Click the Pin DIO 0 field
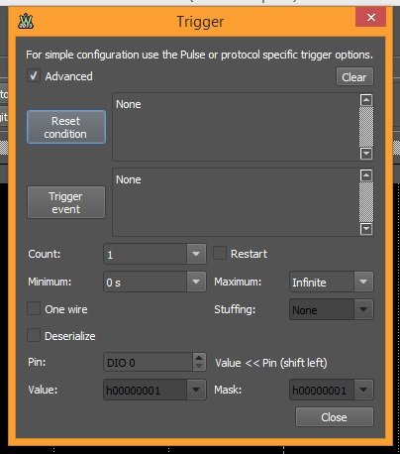Image resolution: width=400 pixels, height=454 pixels. click(x=149, y=363)
